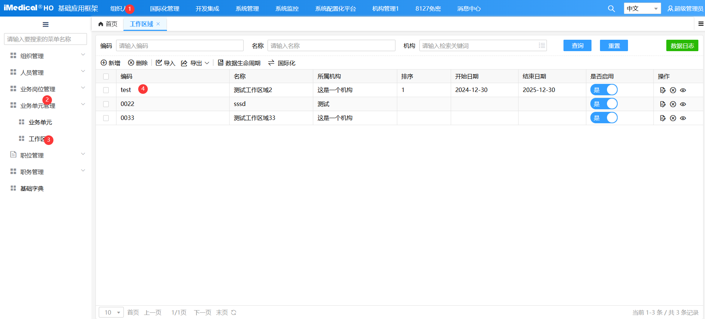705x319 pixels.
Task: Click 新增 to add a work area
Action: (x=111, y=63)
